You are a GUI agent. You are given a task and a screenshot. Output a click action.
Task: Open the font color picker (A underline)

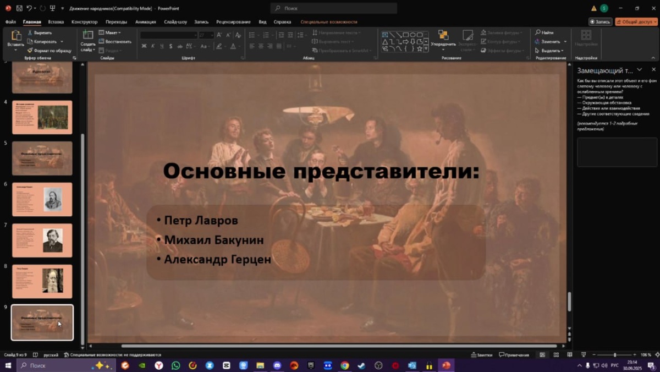pyautogui.click(x=233, y=46)
